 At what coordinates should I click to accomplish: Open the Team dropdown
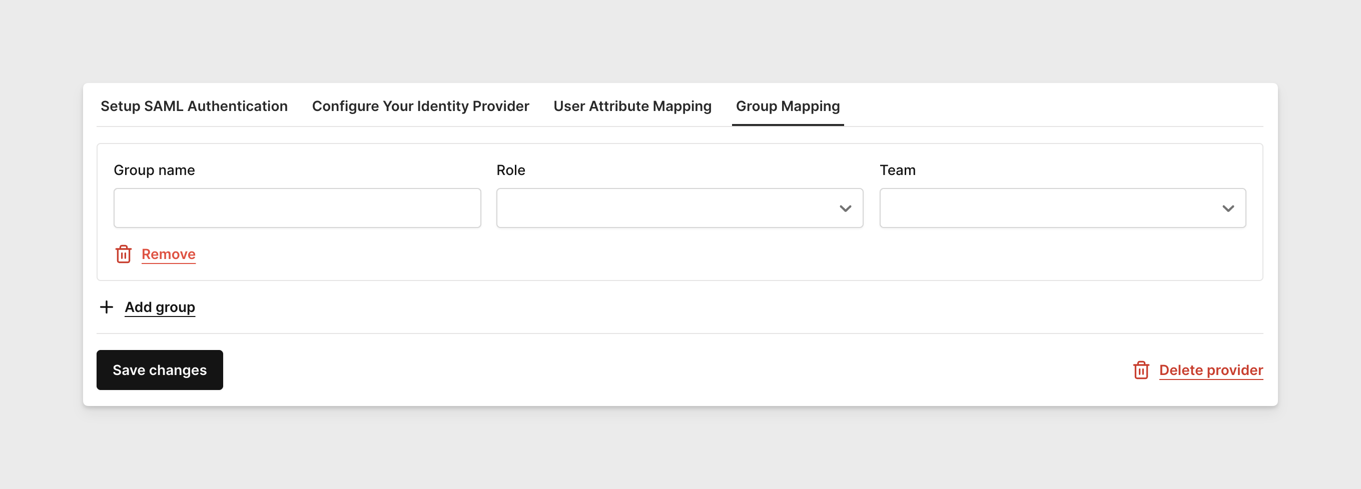coord(1062,207)
